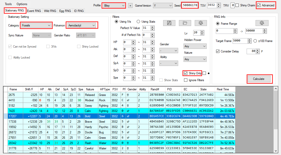The image size is (281, 155).
Task: Select result row with frame 17338
Action: pyautogui.click(x=119, y=121)
